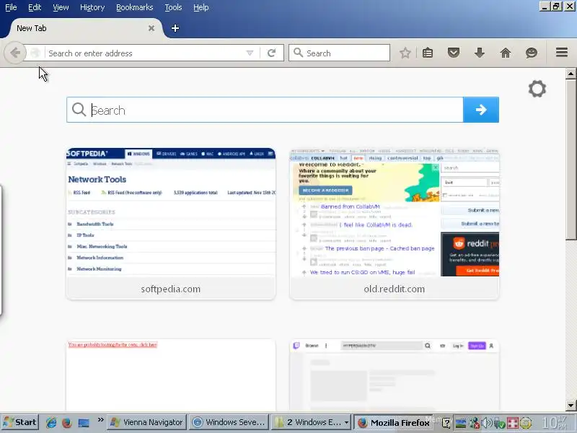Open the View menu
The width and height of the screenshot is (577, 433).
tap(61, 7)
